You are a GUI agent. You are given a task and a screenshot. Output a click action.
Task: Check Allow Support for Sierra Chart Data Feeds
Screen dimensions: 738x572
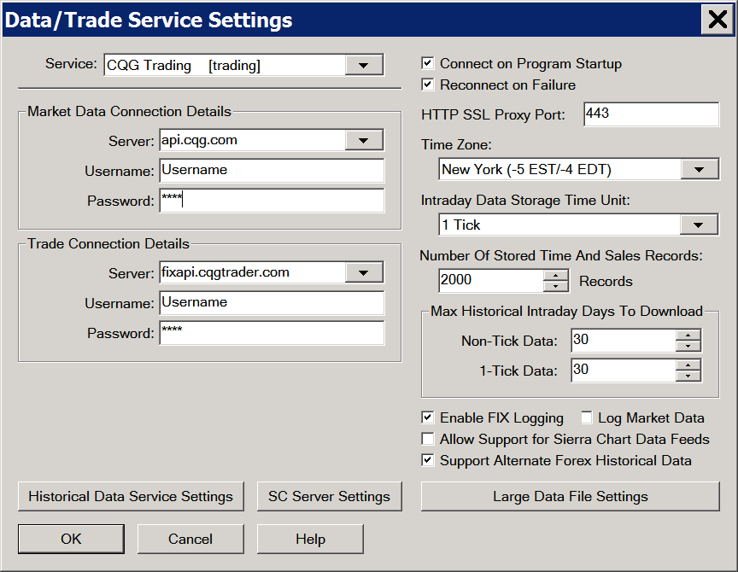(x=427, y=439)
